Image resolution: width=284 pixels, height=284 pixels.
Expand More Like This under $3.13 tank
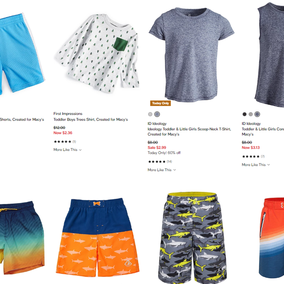tap(256, 165)
